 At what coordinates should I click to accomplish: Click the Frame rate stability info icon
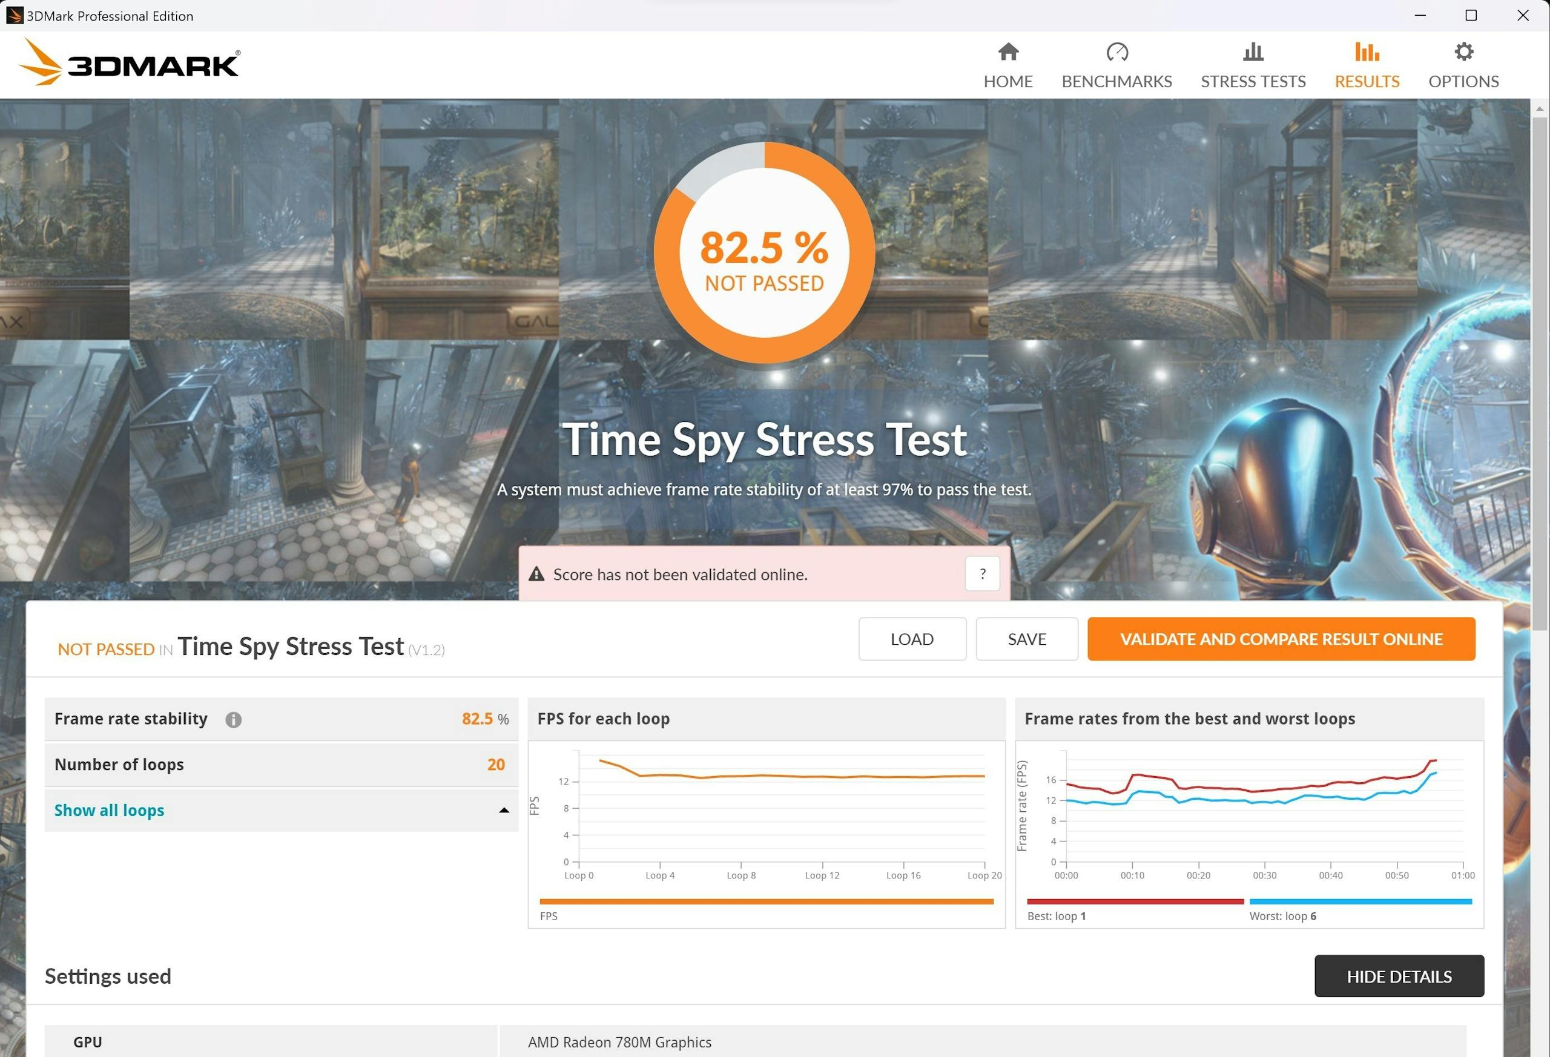tap(234, 720)
